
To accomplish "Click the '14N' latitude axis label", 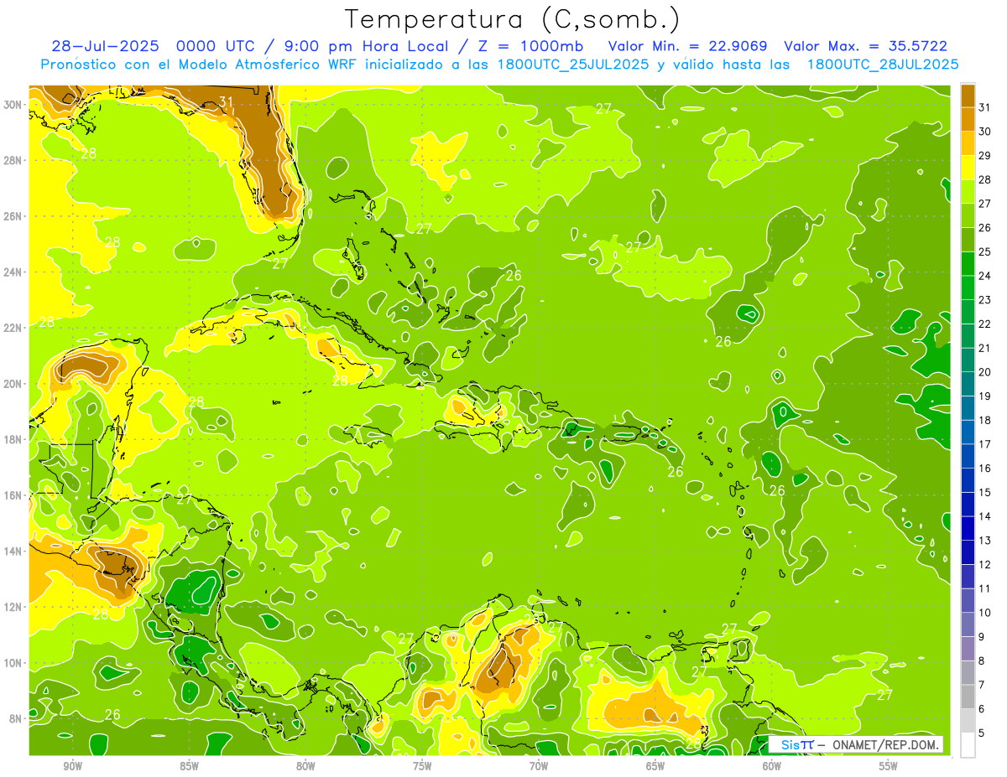I will click(x=13, y=551).
